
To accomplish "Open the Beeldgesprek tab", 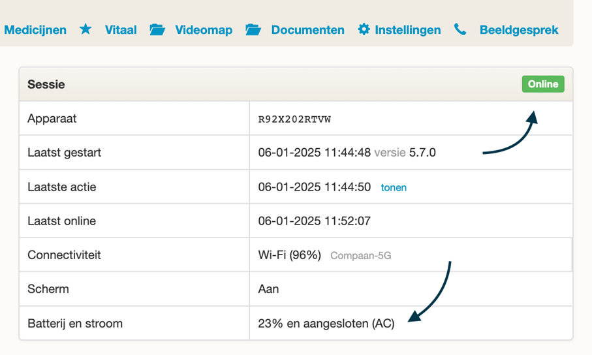I will click(x=519, y=30).
